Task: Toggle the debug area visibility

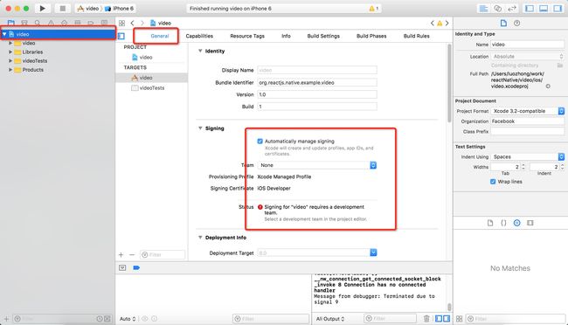Action: [544, 9]
